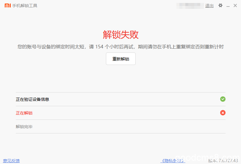The height and width of the screenshot is (164, 241).
Task: Click the 退出 logout link
Action: tap(209, 6)
